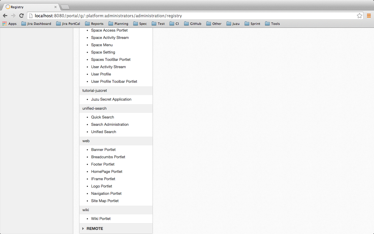Go back using the browser back arrow
374x234 pixels.
(5, 16)
